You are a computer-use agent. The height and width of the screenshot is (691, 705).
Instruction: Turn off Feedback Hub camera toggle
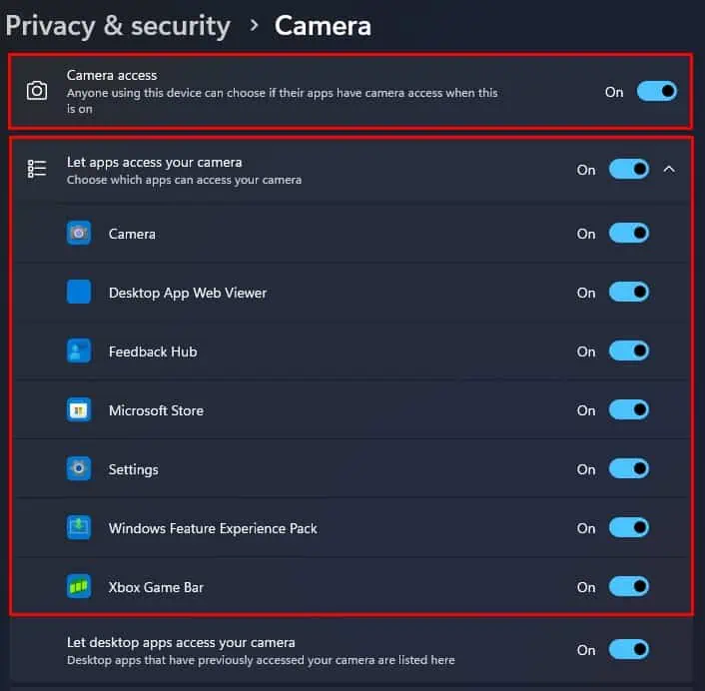(x=628, y=351)
